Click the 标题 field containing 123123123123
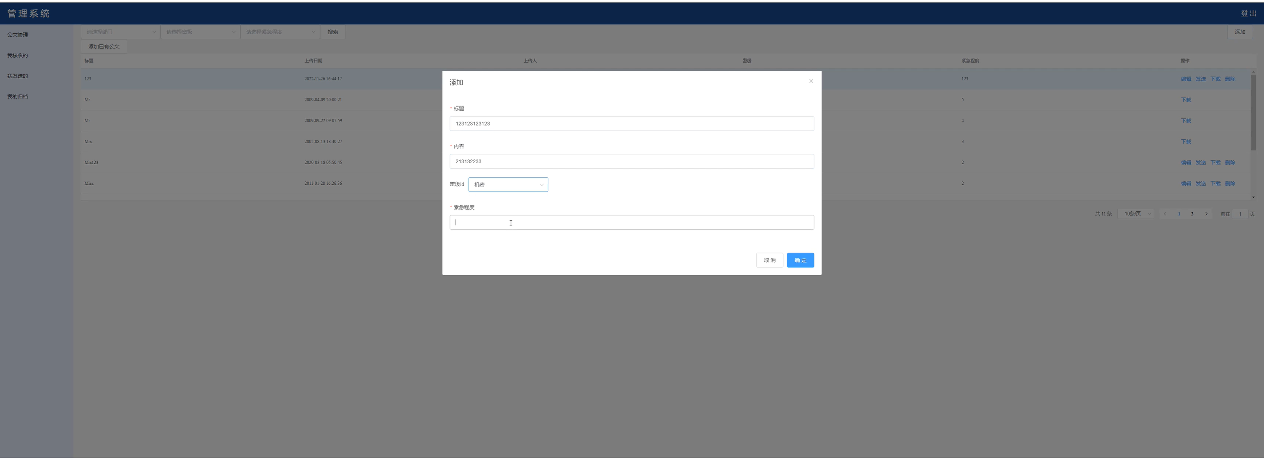The width and height of the screenshot is (1264, 460). pyautogui.click(x=631, y=123)
